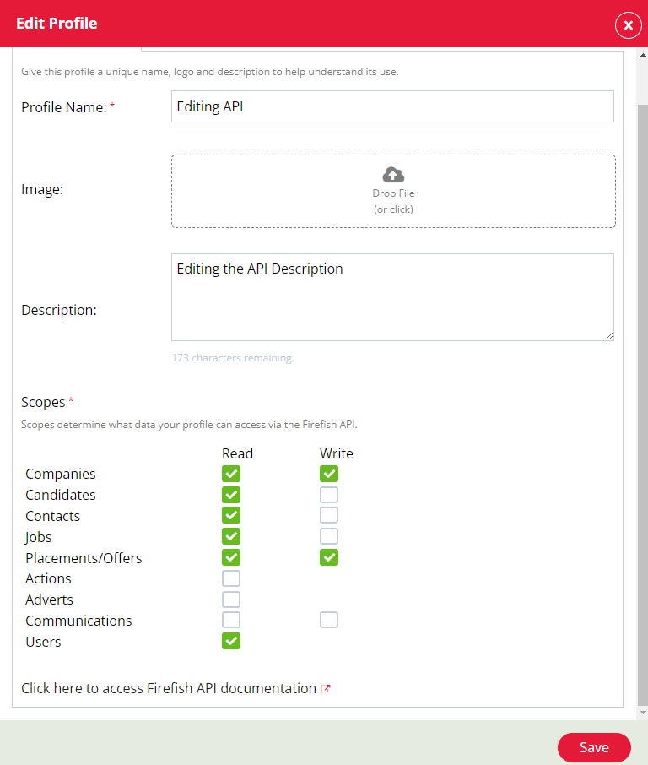Disable Candidates Read access

231,494
